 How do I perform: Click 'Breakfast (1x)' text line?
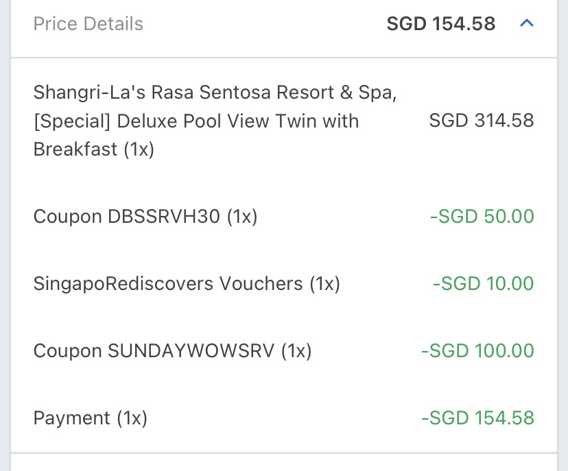pos(93,149)
